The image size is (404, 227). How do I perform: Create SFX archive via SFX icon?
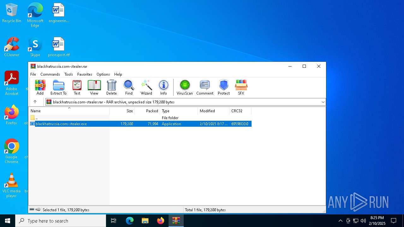(241, 87)
